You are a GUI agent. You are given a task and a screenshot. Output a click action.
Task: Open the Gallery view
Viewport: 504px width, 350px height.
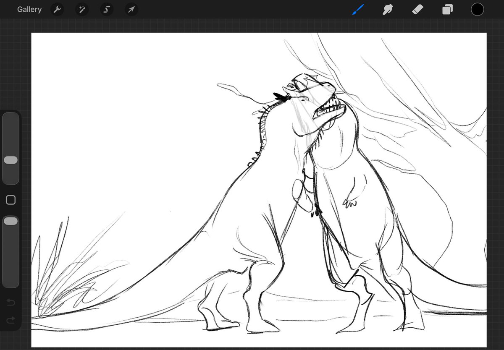point(29,9)
